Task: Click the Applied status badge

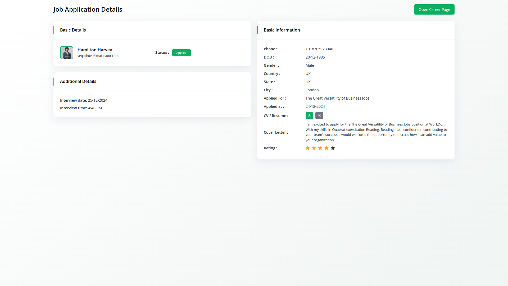Action: point(181,53)
